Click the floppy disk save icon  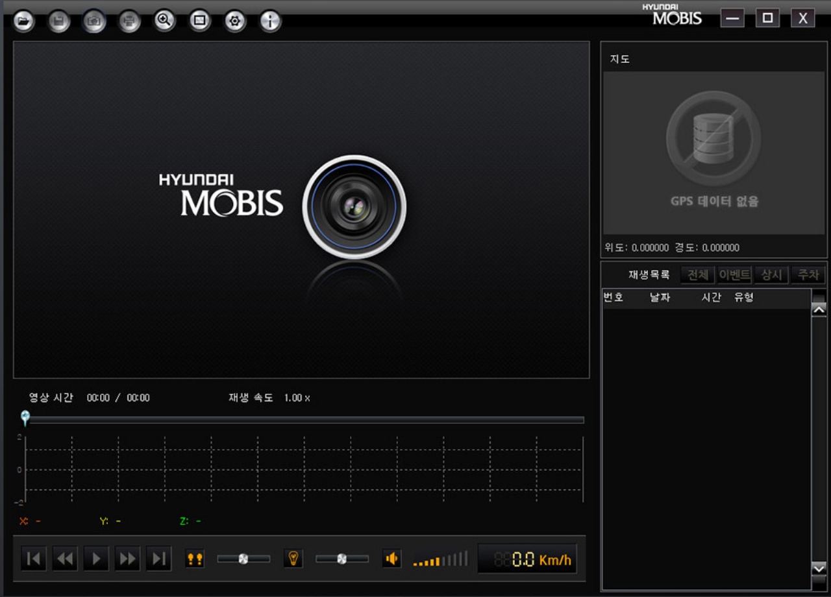pyautogui.click(x=59, y=21)
